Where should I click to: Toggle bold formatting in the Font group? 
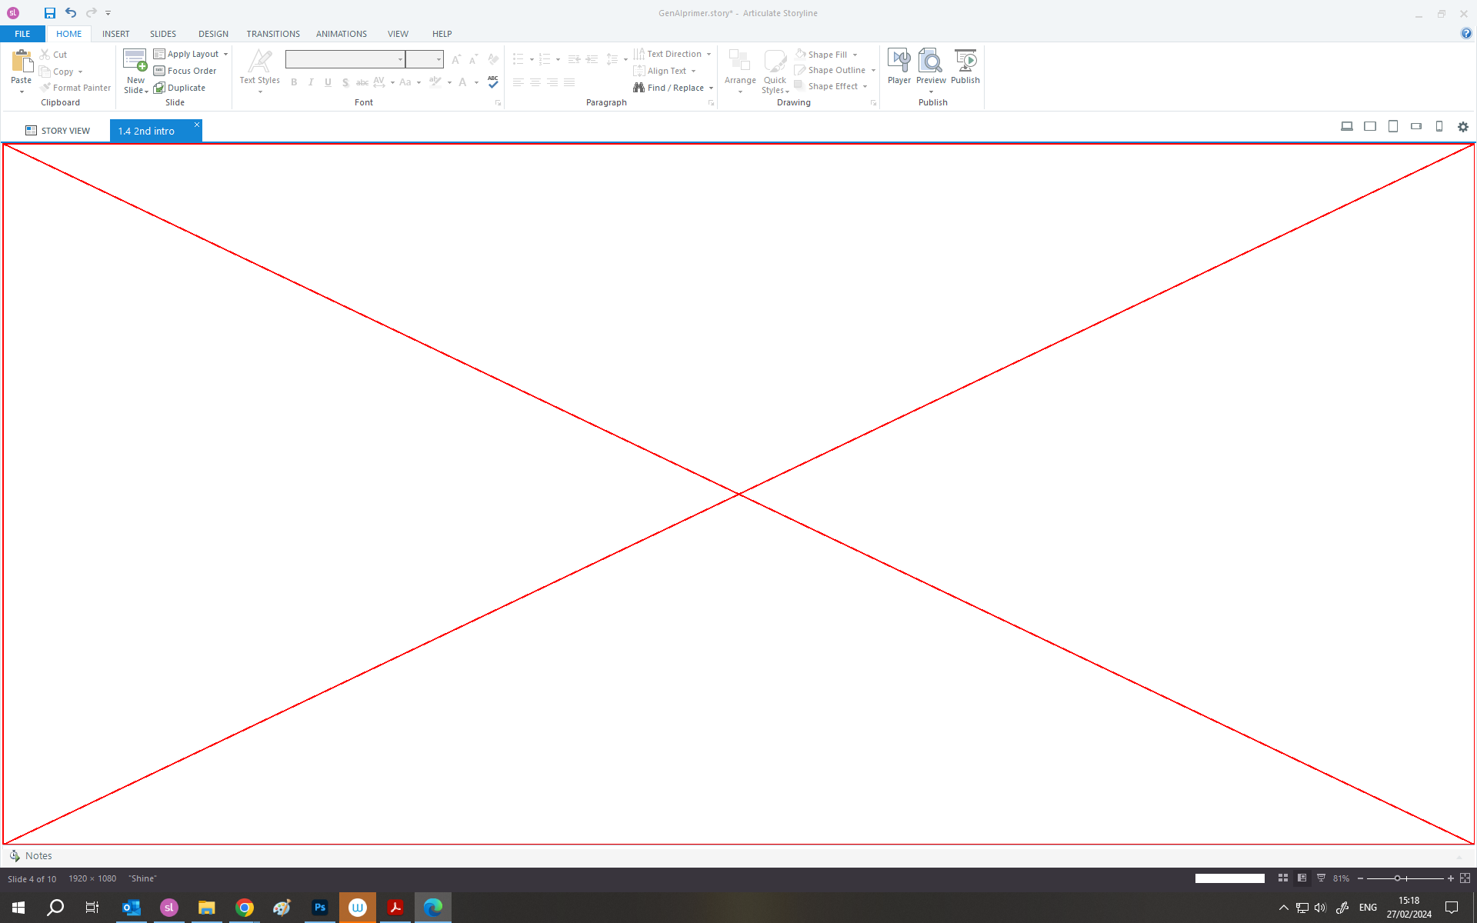click(x=293, y=82)
